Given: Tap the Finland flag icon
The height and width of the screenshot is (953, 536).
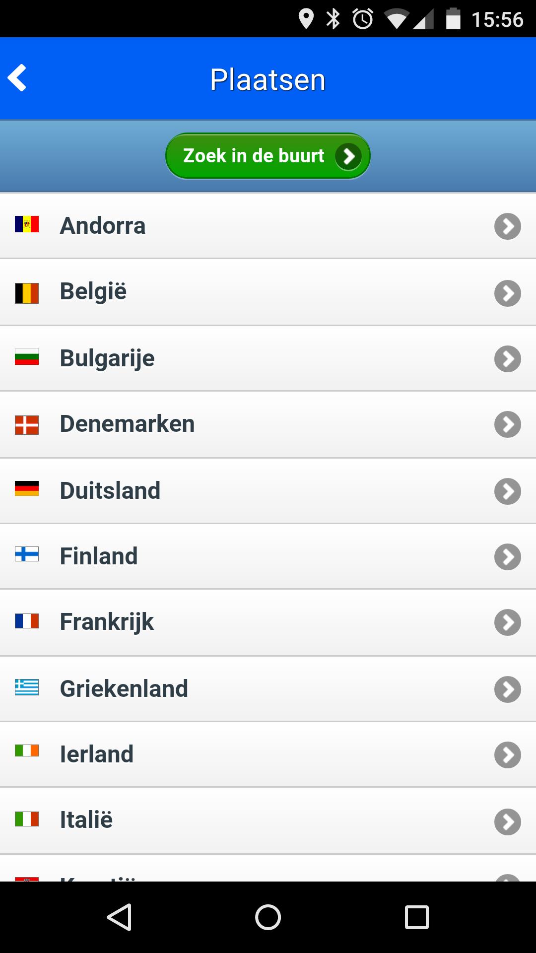Looking at the screenshot, I should [x=27, y=554].
